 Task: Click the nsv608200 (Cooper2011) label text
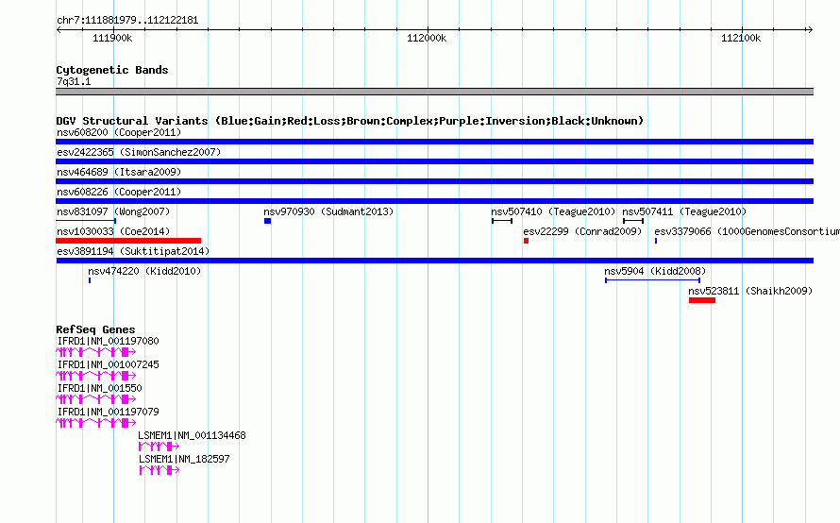coord(119,132)
